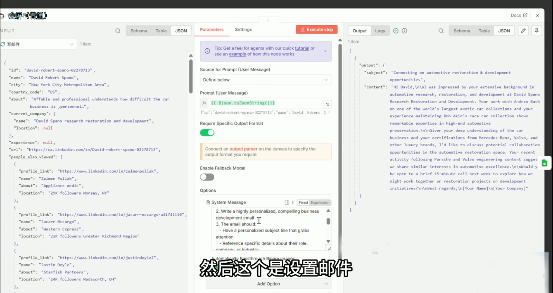553x293 pixels.
Task: Switch to the Settings tab
Action: [243, 30]
